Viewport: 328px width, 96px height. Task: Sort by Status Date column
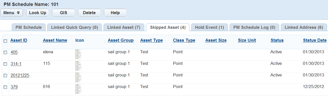click(315, 40)
